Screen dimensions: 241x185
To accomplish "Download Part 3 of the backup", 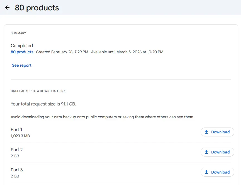I will click(217, 172).
